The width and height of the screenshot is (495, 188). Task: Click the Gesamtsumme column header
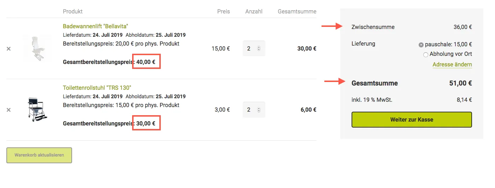[297, 11]
